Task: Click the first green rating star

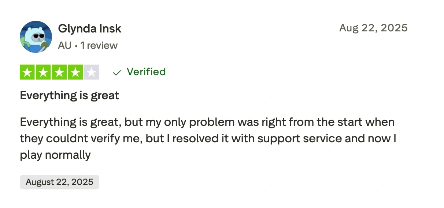Action: (x=27, y=72)
